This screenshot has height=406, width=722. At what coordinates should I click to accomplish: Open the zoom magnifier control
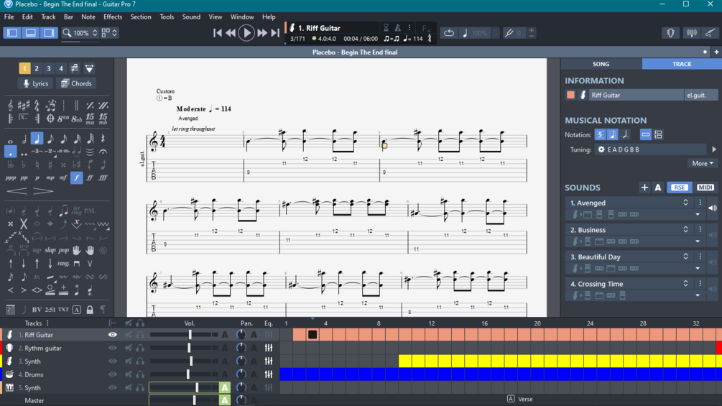coord(68,32)
